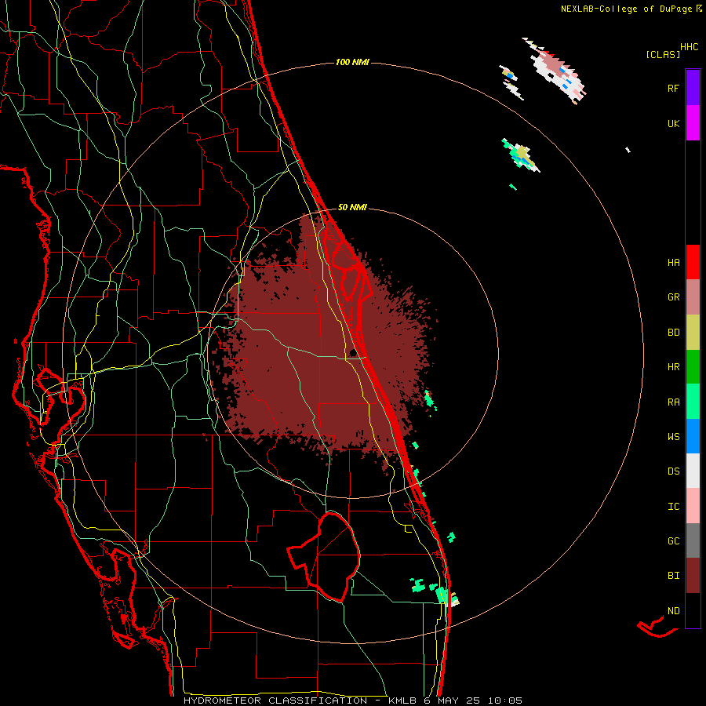Click the IC legend label
This screenshot has width=706, height=706.
point(673,507)
